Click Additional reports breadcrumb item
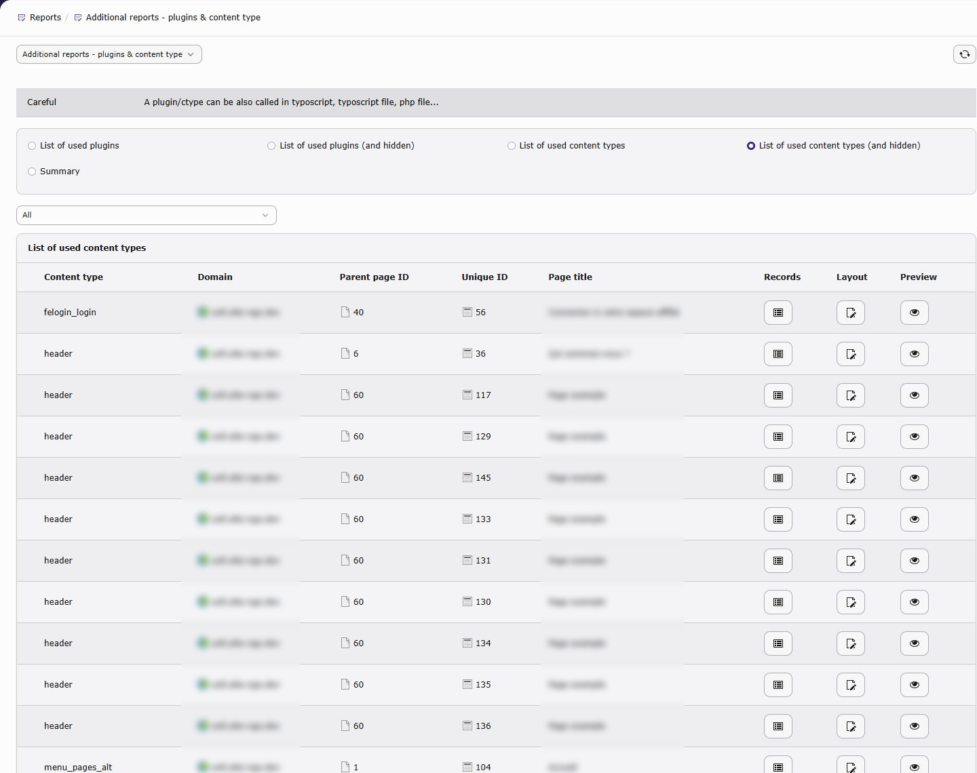The image size is (977, 773). (x=167, y=18)
